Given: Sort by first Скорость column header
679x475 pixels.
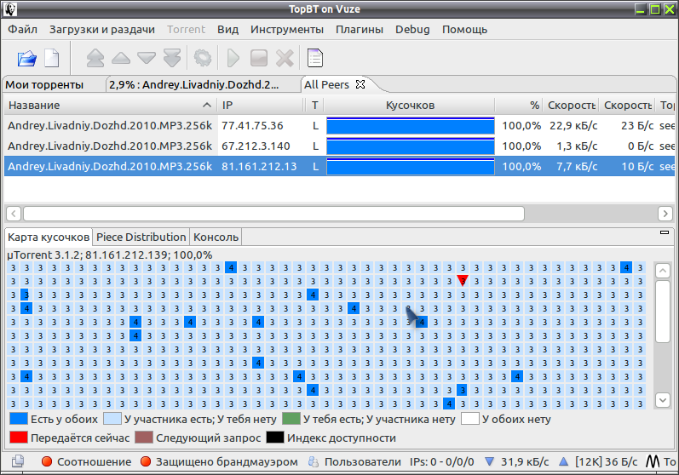Looking at the screenshot, I should click(571, 105).
